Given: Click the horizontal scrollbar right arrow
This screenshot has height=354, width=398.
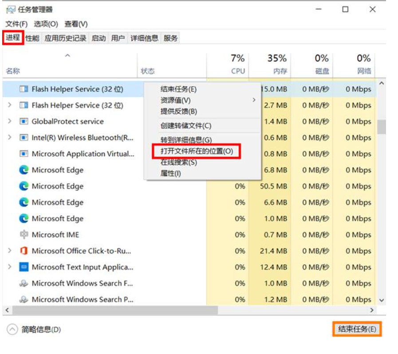Looking at the screenshot, I should pyautogui.click(x=372, y=310).
